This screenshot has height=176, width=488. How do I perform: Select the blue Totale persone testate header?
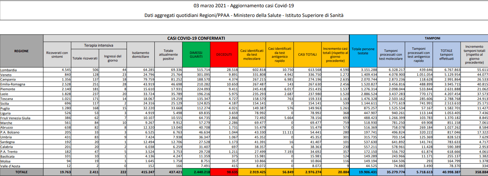coord(363,51)
